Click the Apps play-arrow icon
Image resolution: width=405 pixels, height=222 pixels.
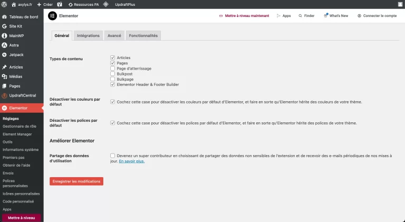click(278, 16)
